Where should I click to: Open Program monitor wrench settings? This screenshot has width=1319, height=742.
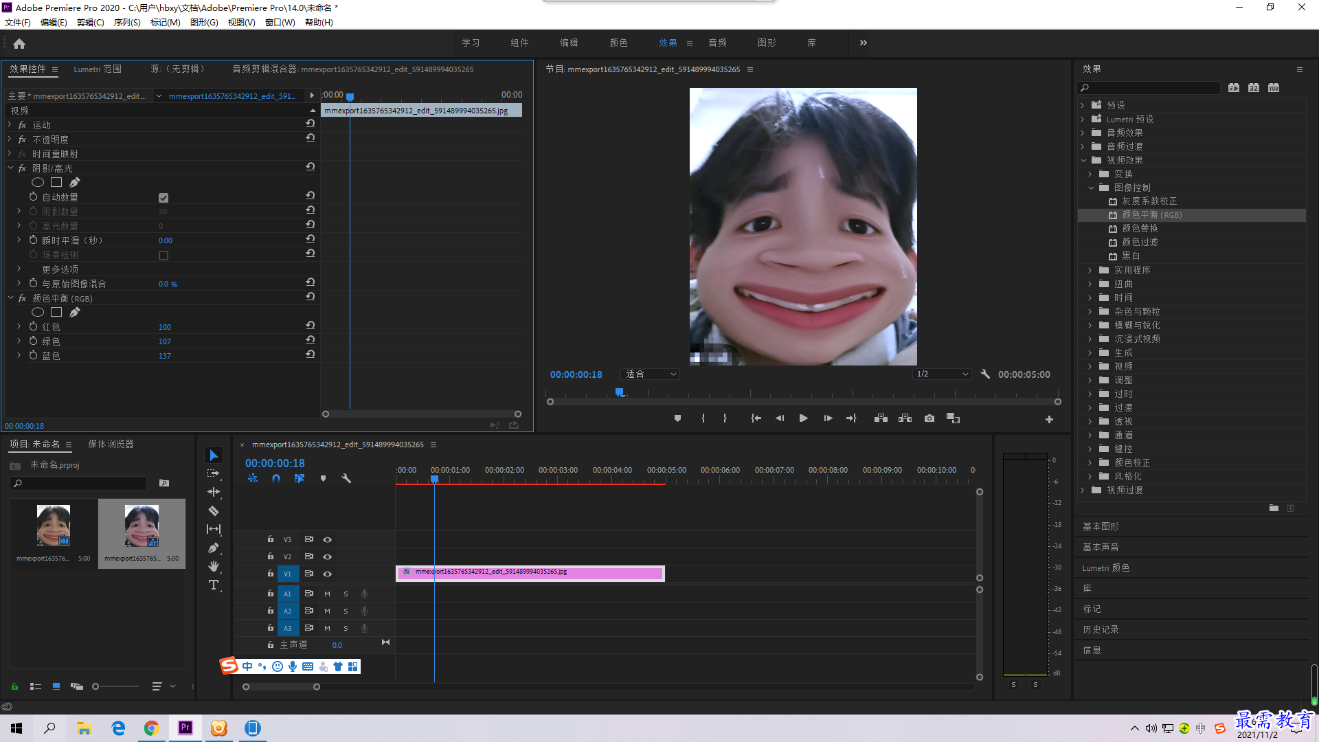pyautogui.click(x=985, y=374)
